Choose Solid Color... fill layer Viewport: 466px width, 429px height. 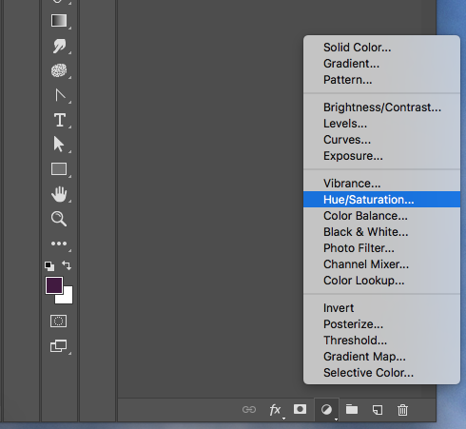[381, 48]
